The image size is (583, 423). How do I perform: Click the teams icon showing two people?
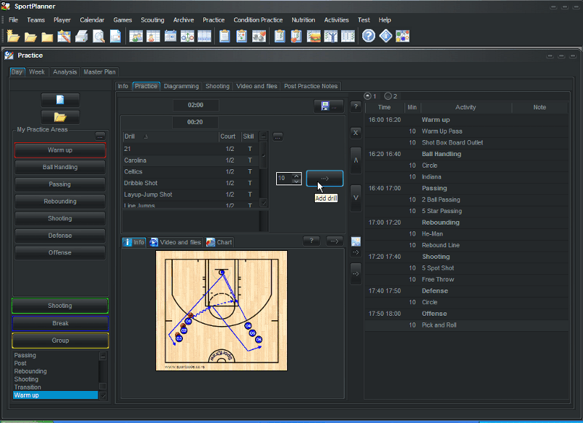point(136,36)
